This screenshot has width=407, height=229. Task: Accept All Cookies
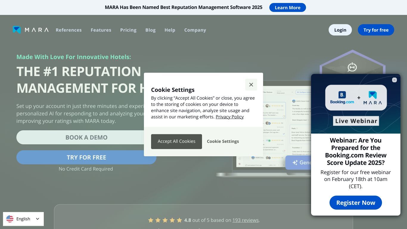coord(176,141)
